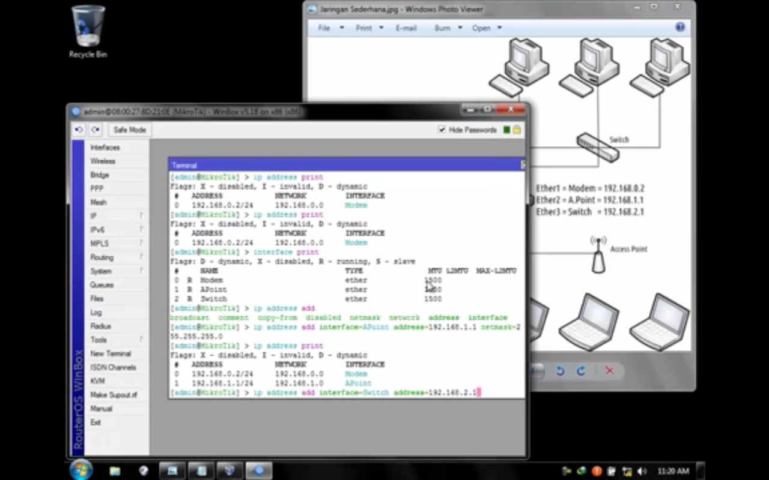
Task: Open the Recycle Bin desktop icon
Action: tap(88, 32)
